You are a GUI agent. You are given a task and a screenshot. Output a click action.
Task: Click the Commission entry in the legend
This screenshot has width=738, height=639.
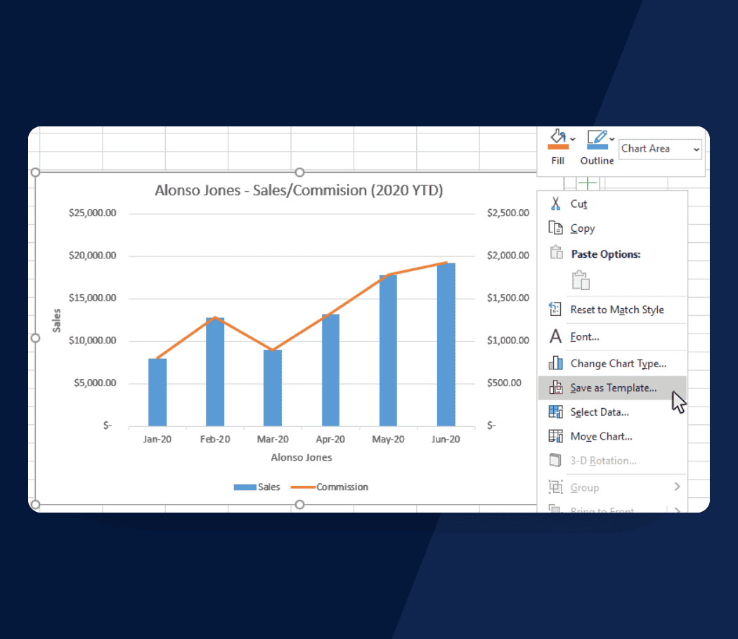pos(342,487)
